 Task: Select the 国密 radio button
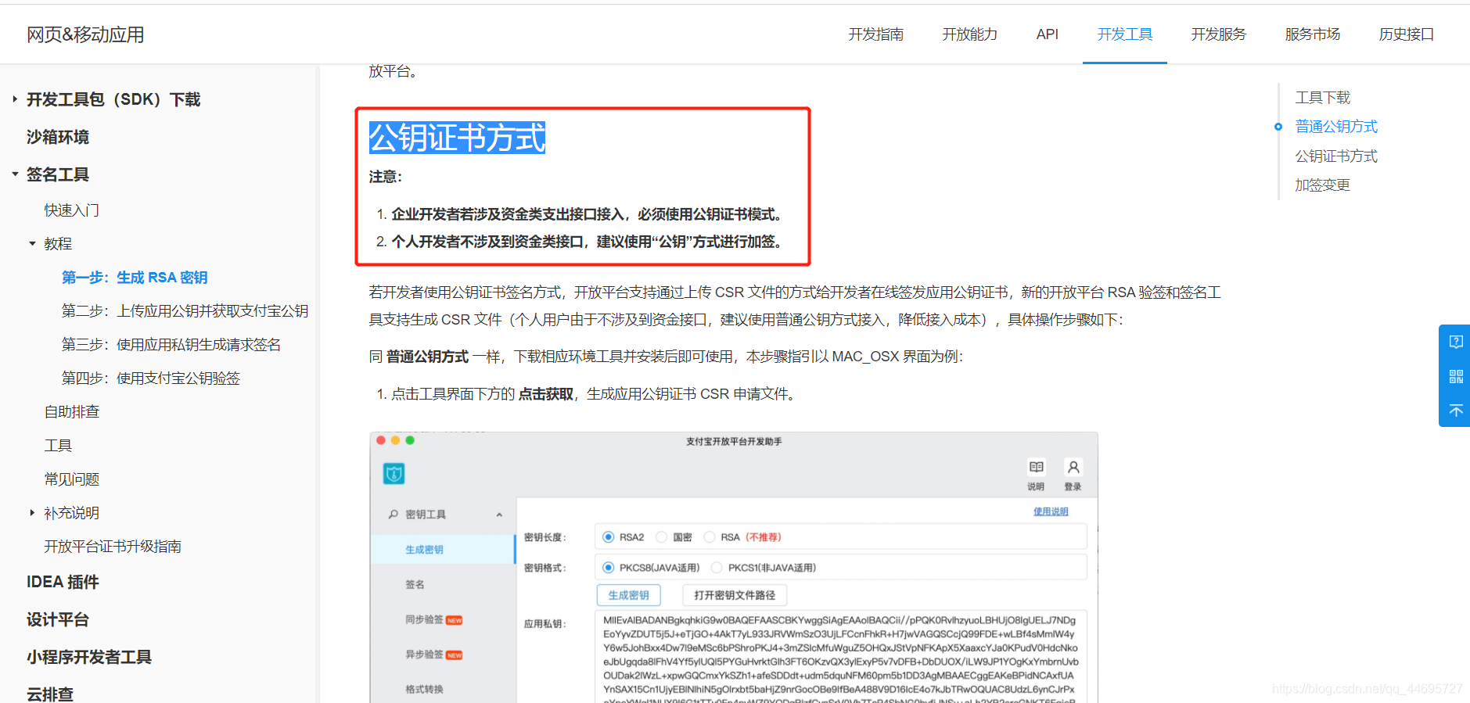coord(662,537)
